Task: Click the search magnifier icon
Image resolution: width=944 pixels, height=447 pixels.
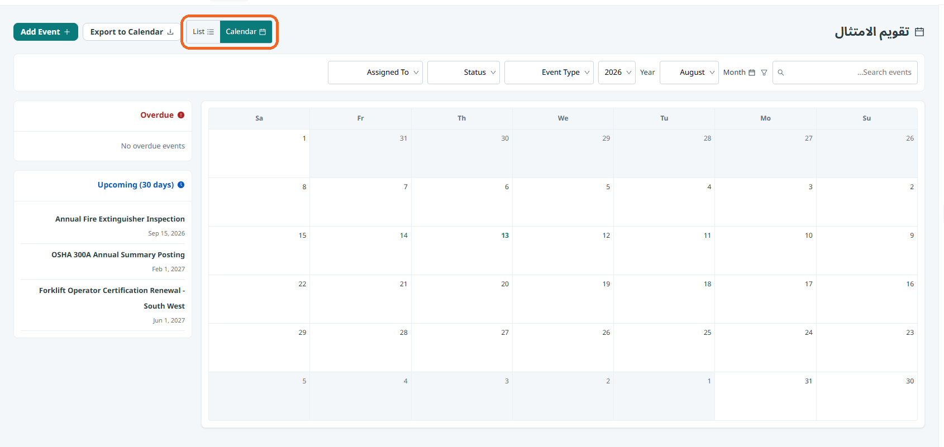Action: (x=781, y=73)
